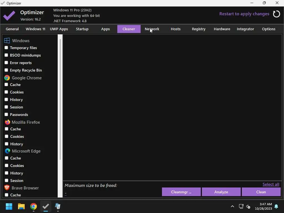Click the Optimizer purple checkmark logo
Screen dimensions: 284x213
point(9,16)
